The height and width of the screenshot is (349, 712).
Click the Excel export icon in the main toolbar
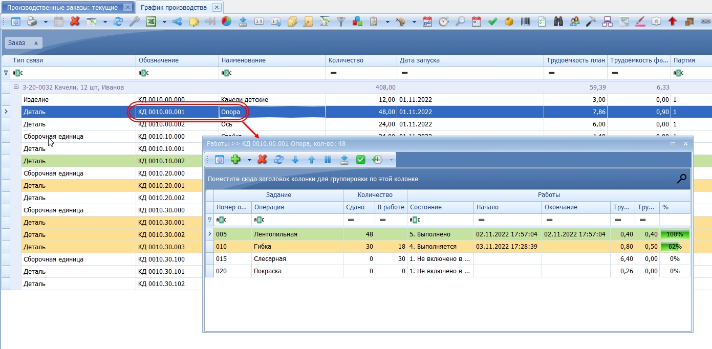[151, 21]
